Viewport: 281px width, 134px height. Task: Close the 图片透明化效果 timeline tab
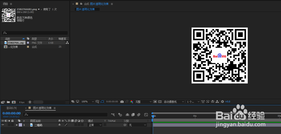pyautogui.click(x=26, y=108)
